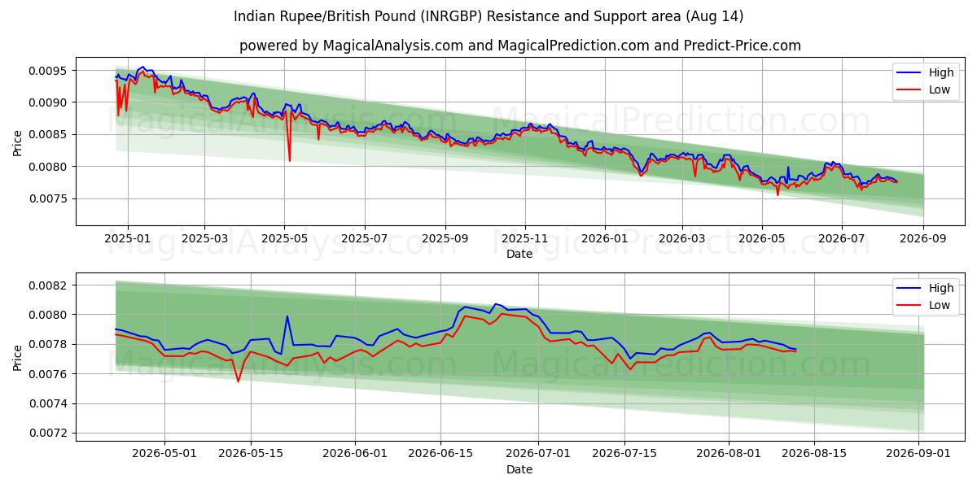This screenshot has height=488, width=977.
Task: Click the 2026-05-01 date tick
Action: pyautogui.click(x=164, y=454)
